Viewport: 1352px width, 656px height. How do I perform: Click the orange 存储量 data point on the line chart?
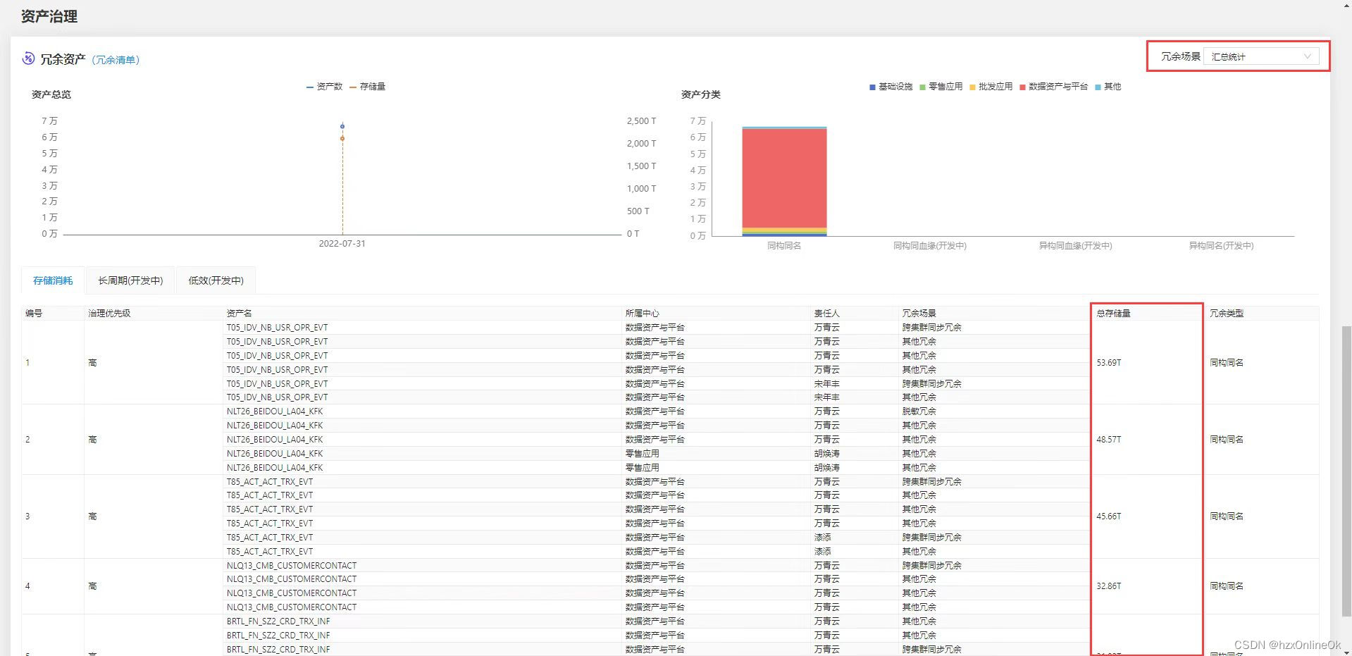[x=342, y=138]
